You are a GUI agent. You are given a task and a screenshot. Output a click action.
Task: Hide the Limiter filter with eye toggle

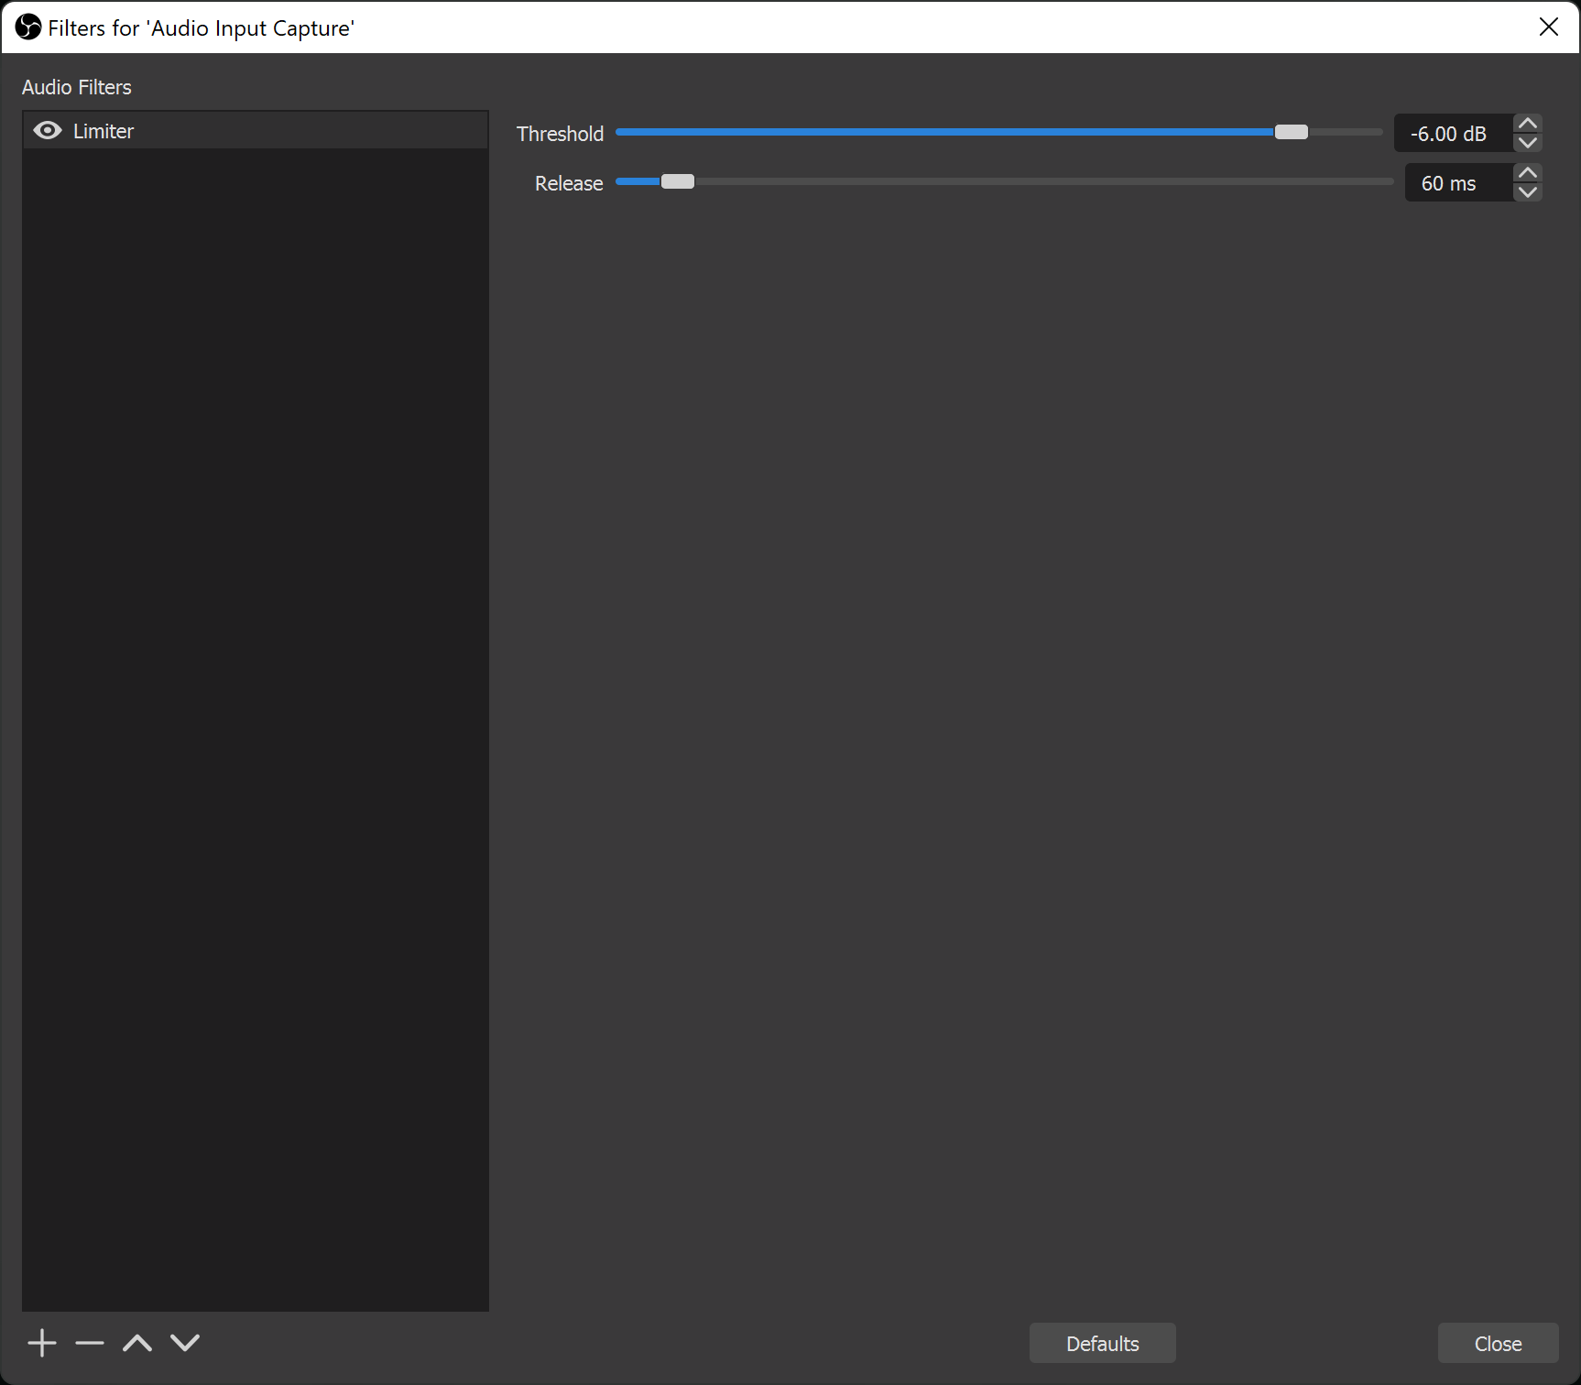click(x=47, y=130)
